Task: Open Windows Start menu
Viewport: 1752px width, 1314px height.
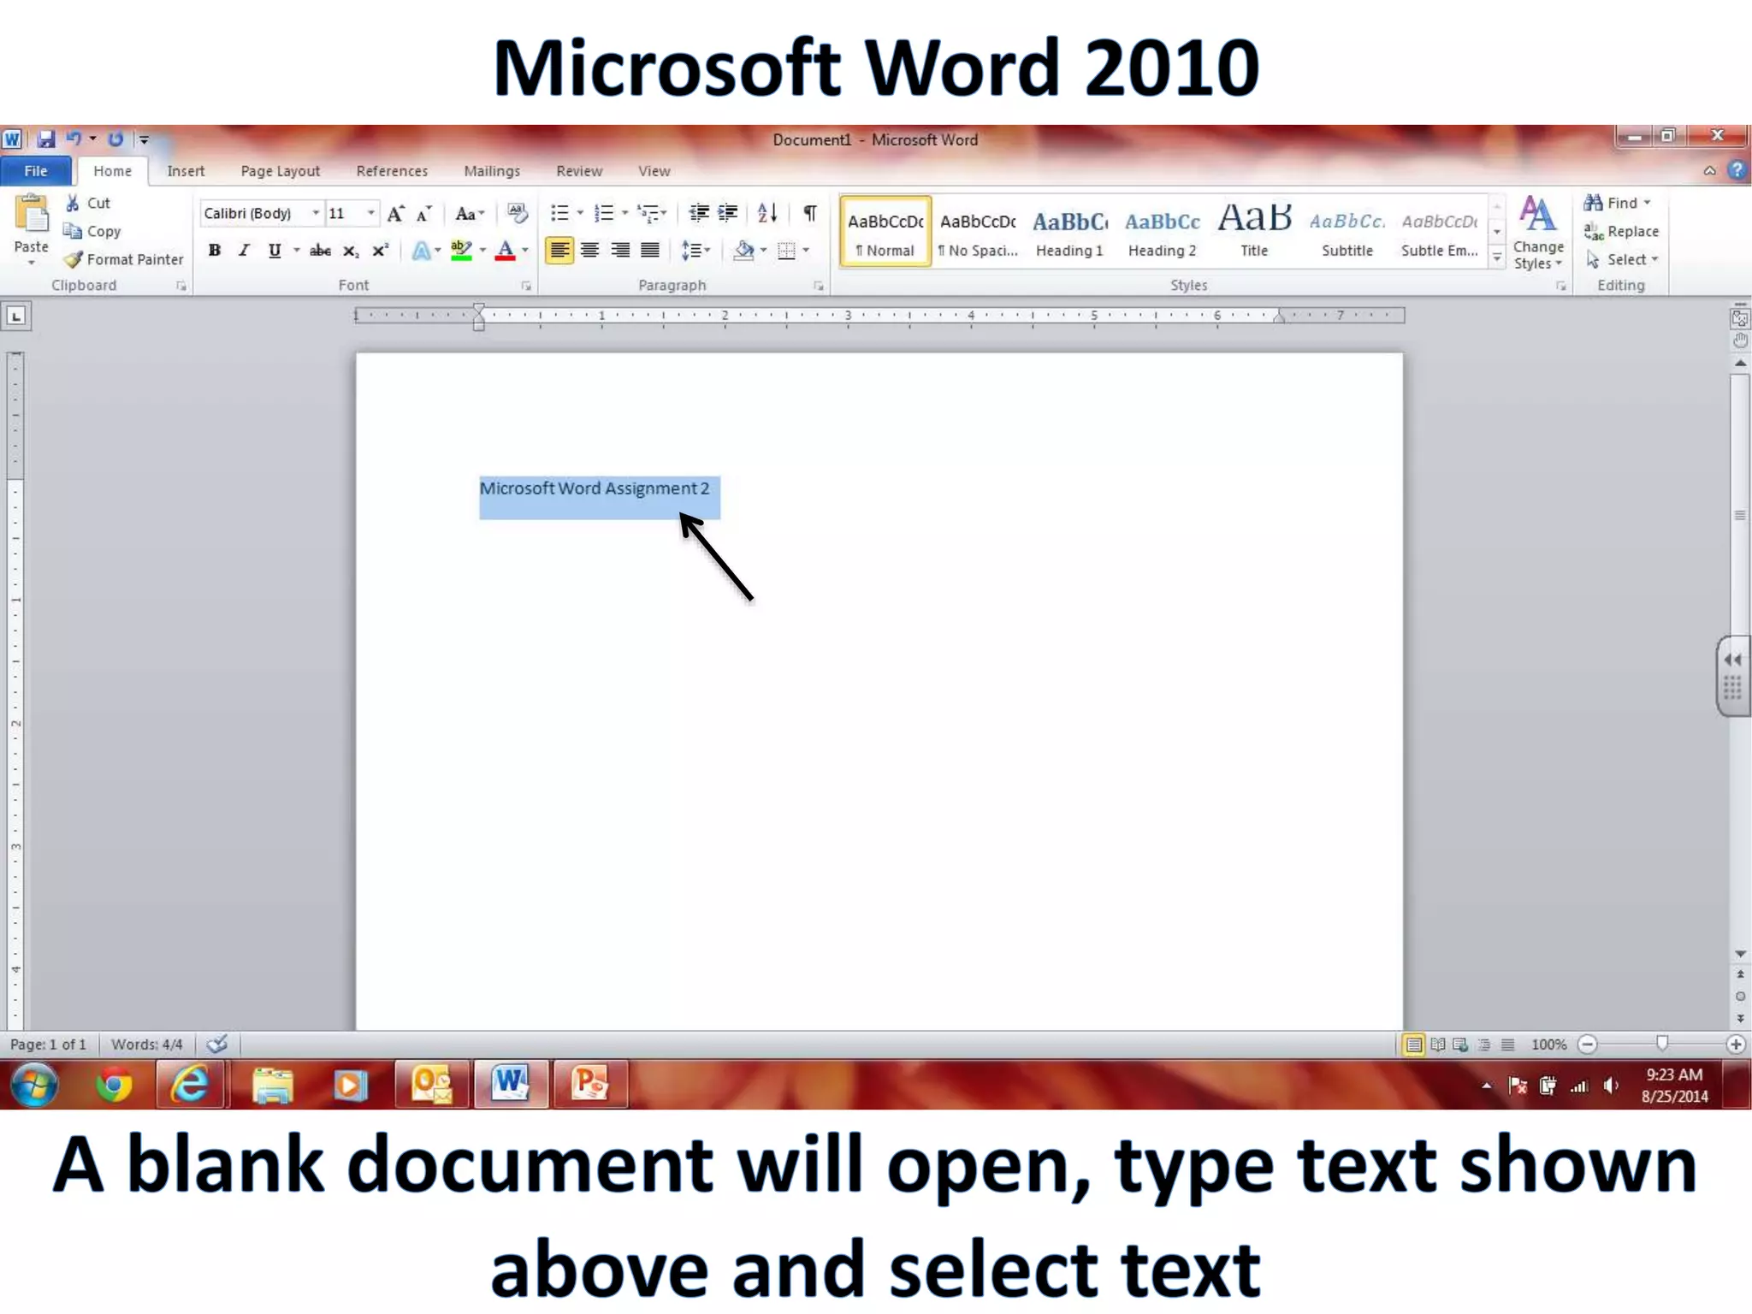Action: [x=35, y=1085]
